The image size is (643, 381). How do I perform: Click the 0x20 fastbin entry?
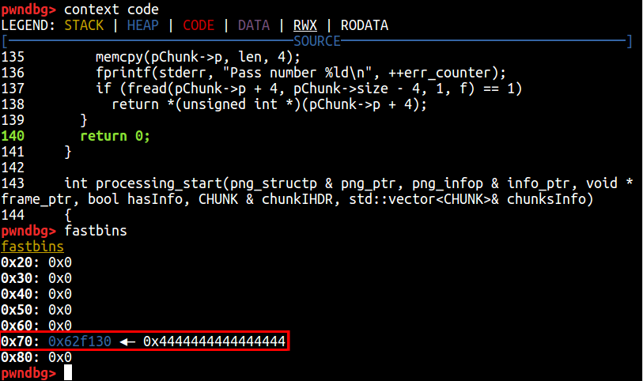coord(36,262)
